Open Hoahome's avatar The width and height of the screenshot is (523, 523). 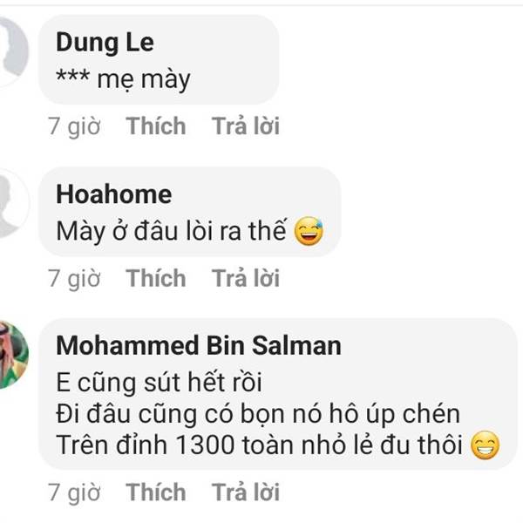click(x=13, y=203)
